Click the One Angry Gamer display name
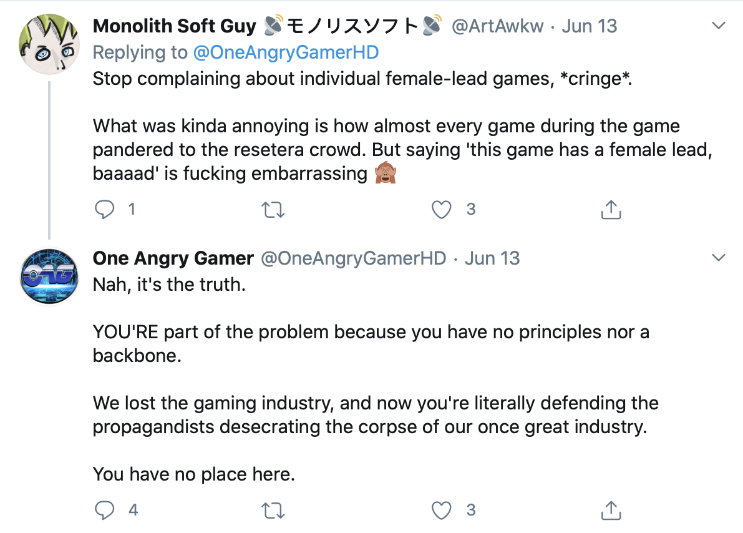 [173, 258]
